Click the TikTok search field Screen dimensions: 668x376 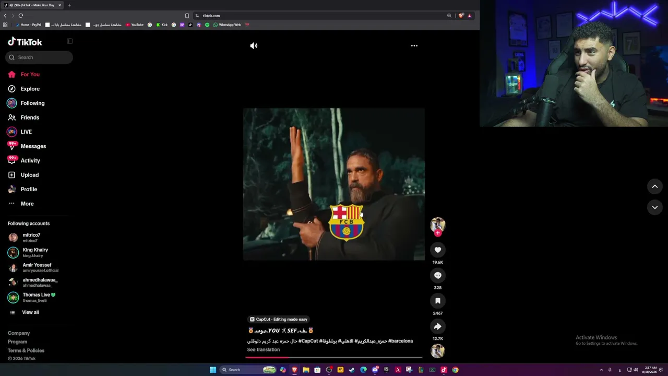click(x=39, y=57)
